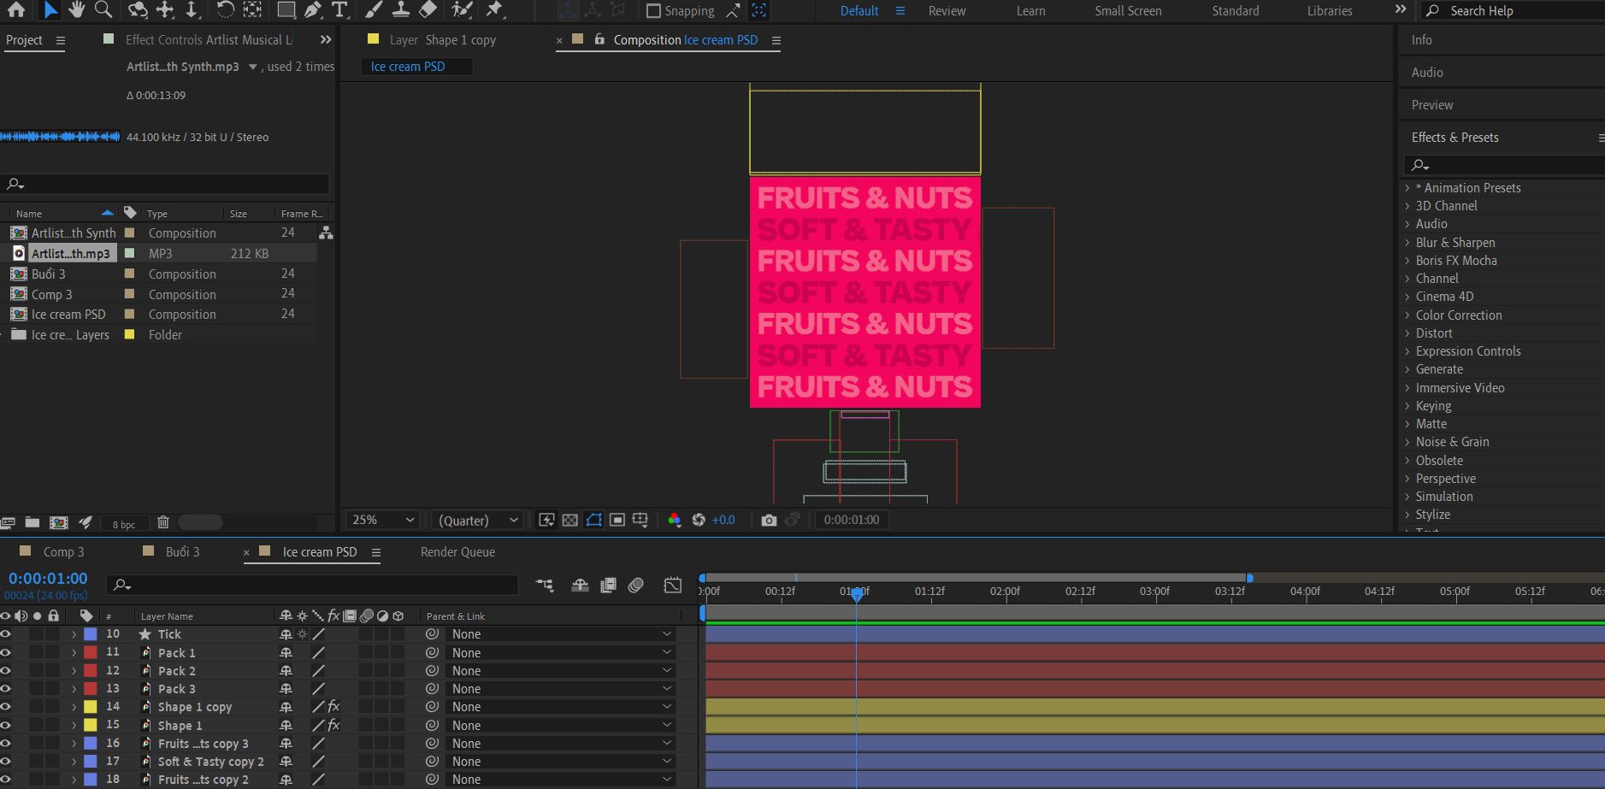Open the Render Queue tab
The width and height of the screenshot is (1605, 789).
[457, 552]
